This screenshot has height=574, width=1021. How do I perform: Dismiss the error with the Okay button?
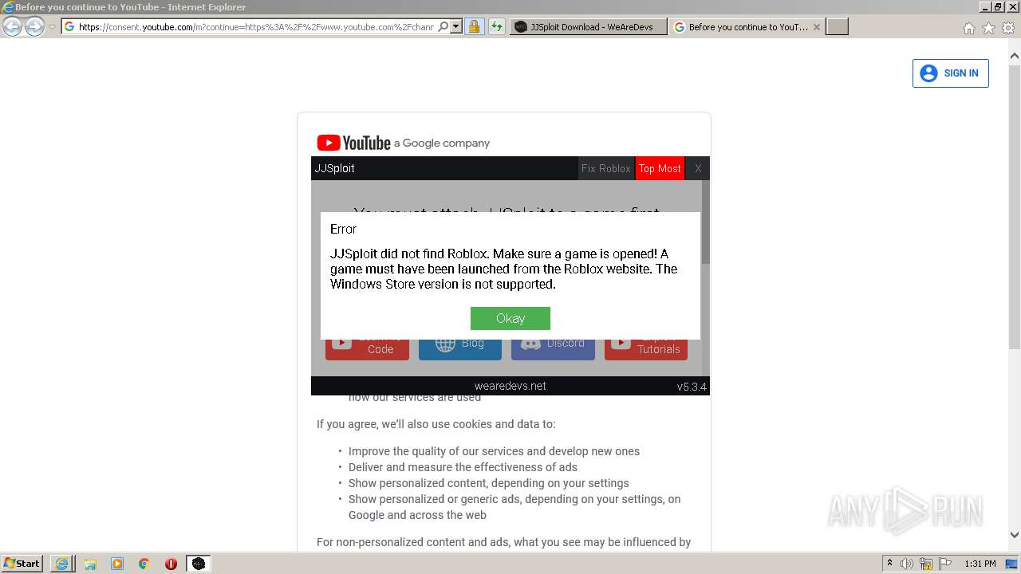point(510,318)
